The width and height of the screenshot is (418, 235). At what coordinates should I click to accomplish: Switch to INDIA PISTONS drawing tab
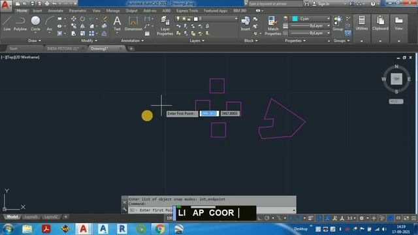(63, 48)
